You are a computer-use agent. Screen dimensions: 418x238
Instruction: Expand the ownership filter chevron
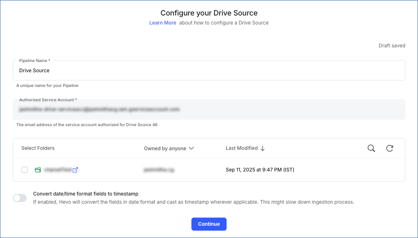tap(191, 148)
